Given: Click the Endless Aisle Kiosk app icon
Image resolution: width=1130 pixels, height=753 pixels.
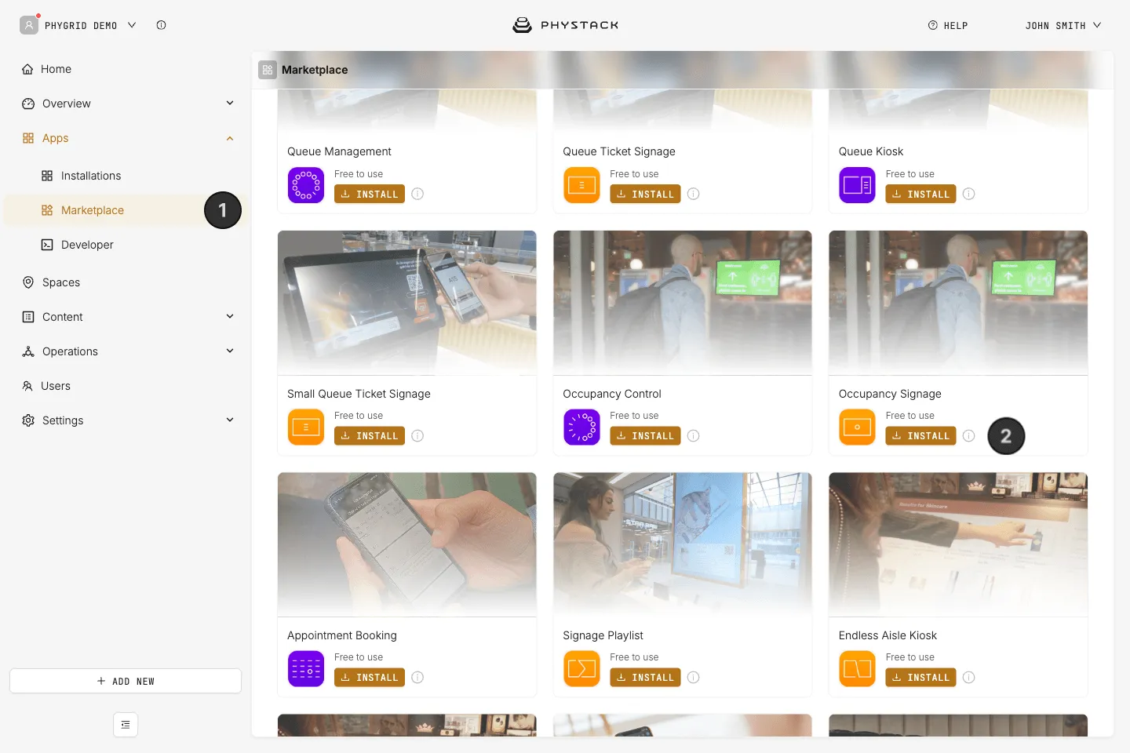Looking at the screenshot, I should pos(857,668).
